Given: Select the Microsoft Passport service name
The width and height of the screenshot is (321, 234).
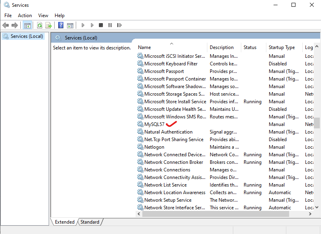Looking at the screenshot, I should tap(164, 71).
